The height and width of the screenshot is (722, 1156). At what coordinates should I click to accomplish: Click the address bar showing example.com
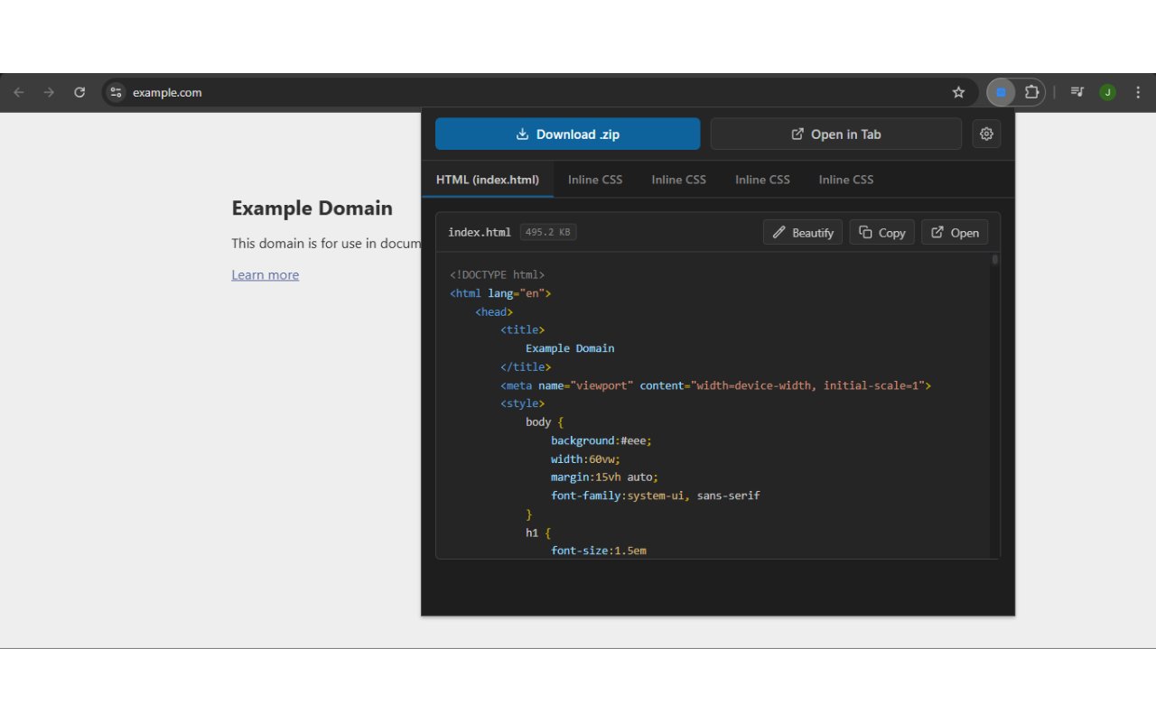[x=538, y=92]
